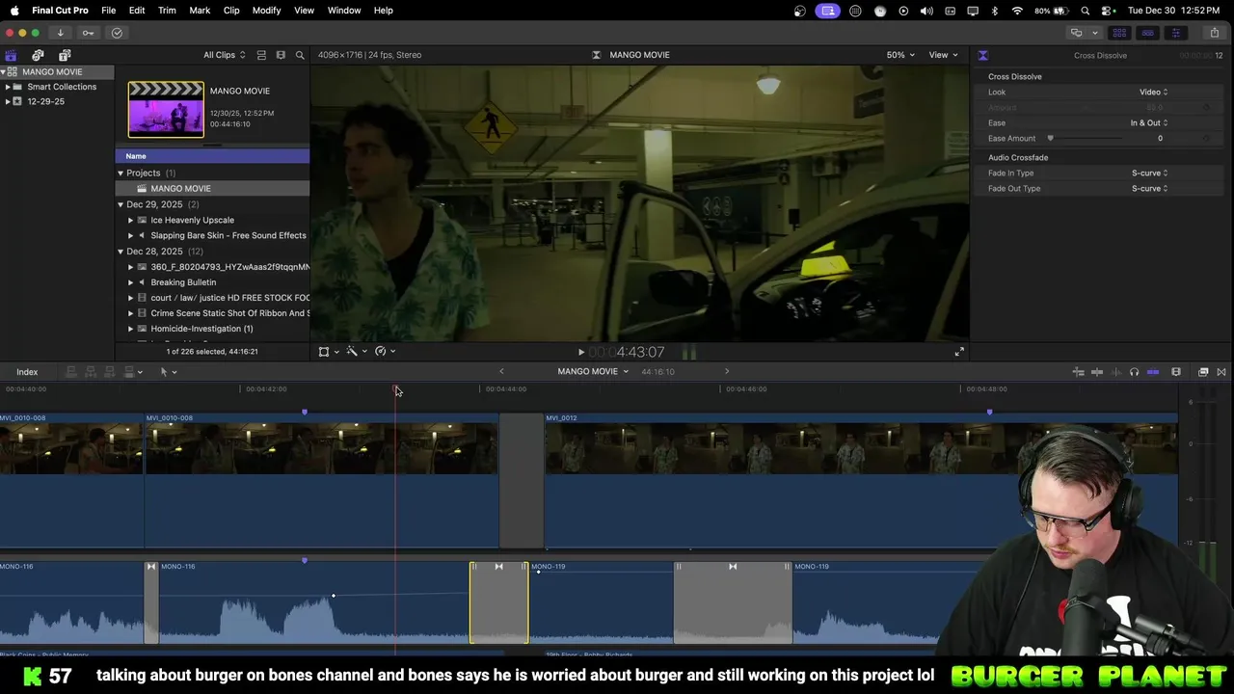1234x694 pixels.
Task: Open the Ease In & Out dropdown
Action: click(1149, 123)
